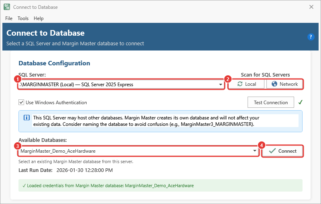The image size is (321, 204).
Task: Open the Help menu
Action: (39, 18)
